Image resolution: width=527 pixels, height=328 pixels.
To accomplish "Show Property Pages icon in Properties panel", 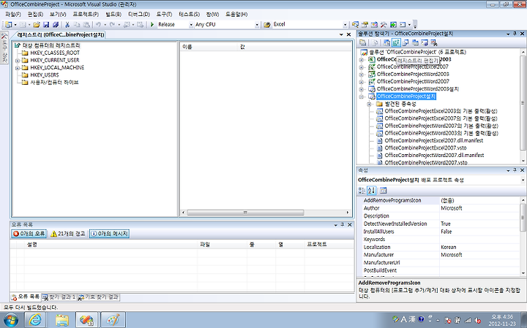I will 383,191.
